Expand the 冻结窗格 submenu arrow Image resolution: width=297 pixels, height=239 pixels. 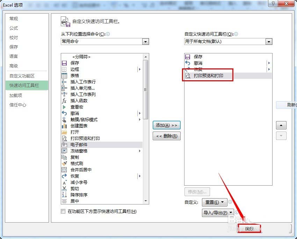(x=140, y=151)
